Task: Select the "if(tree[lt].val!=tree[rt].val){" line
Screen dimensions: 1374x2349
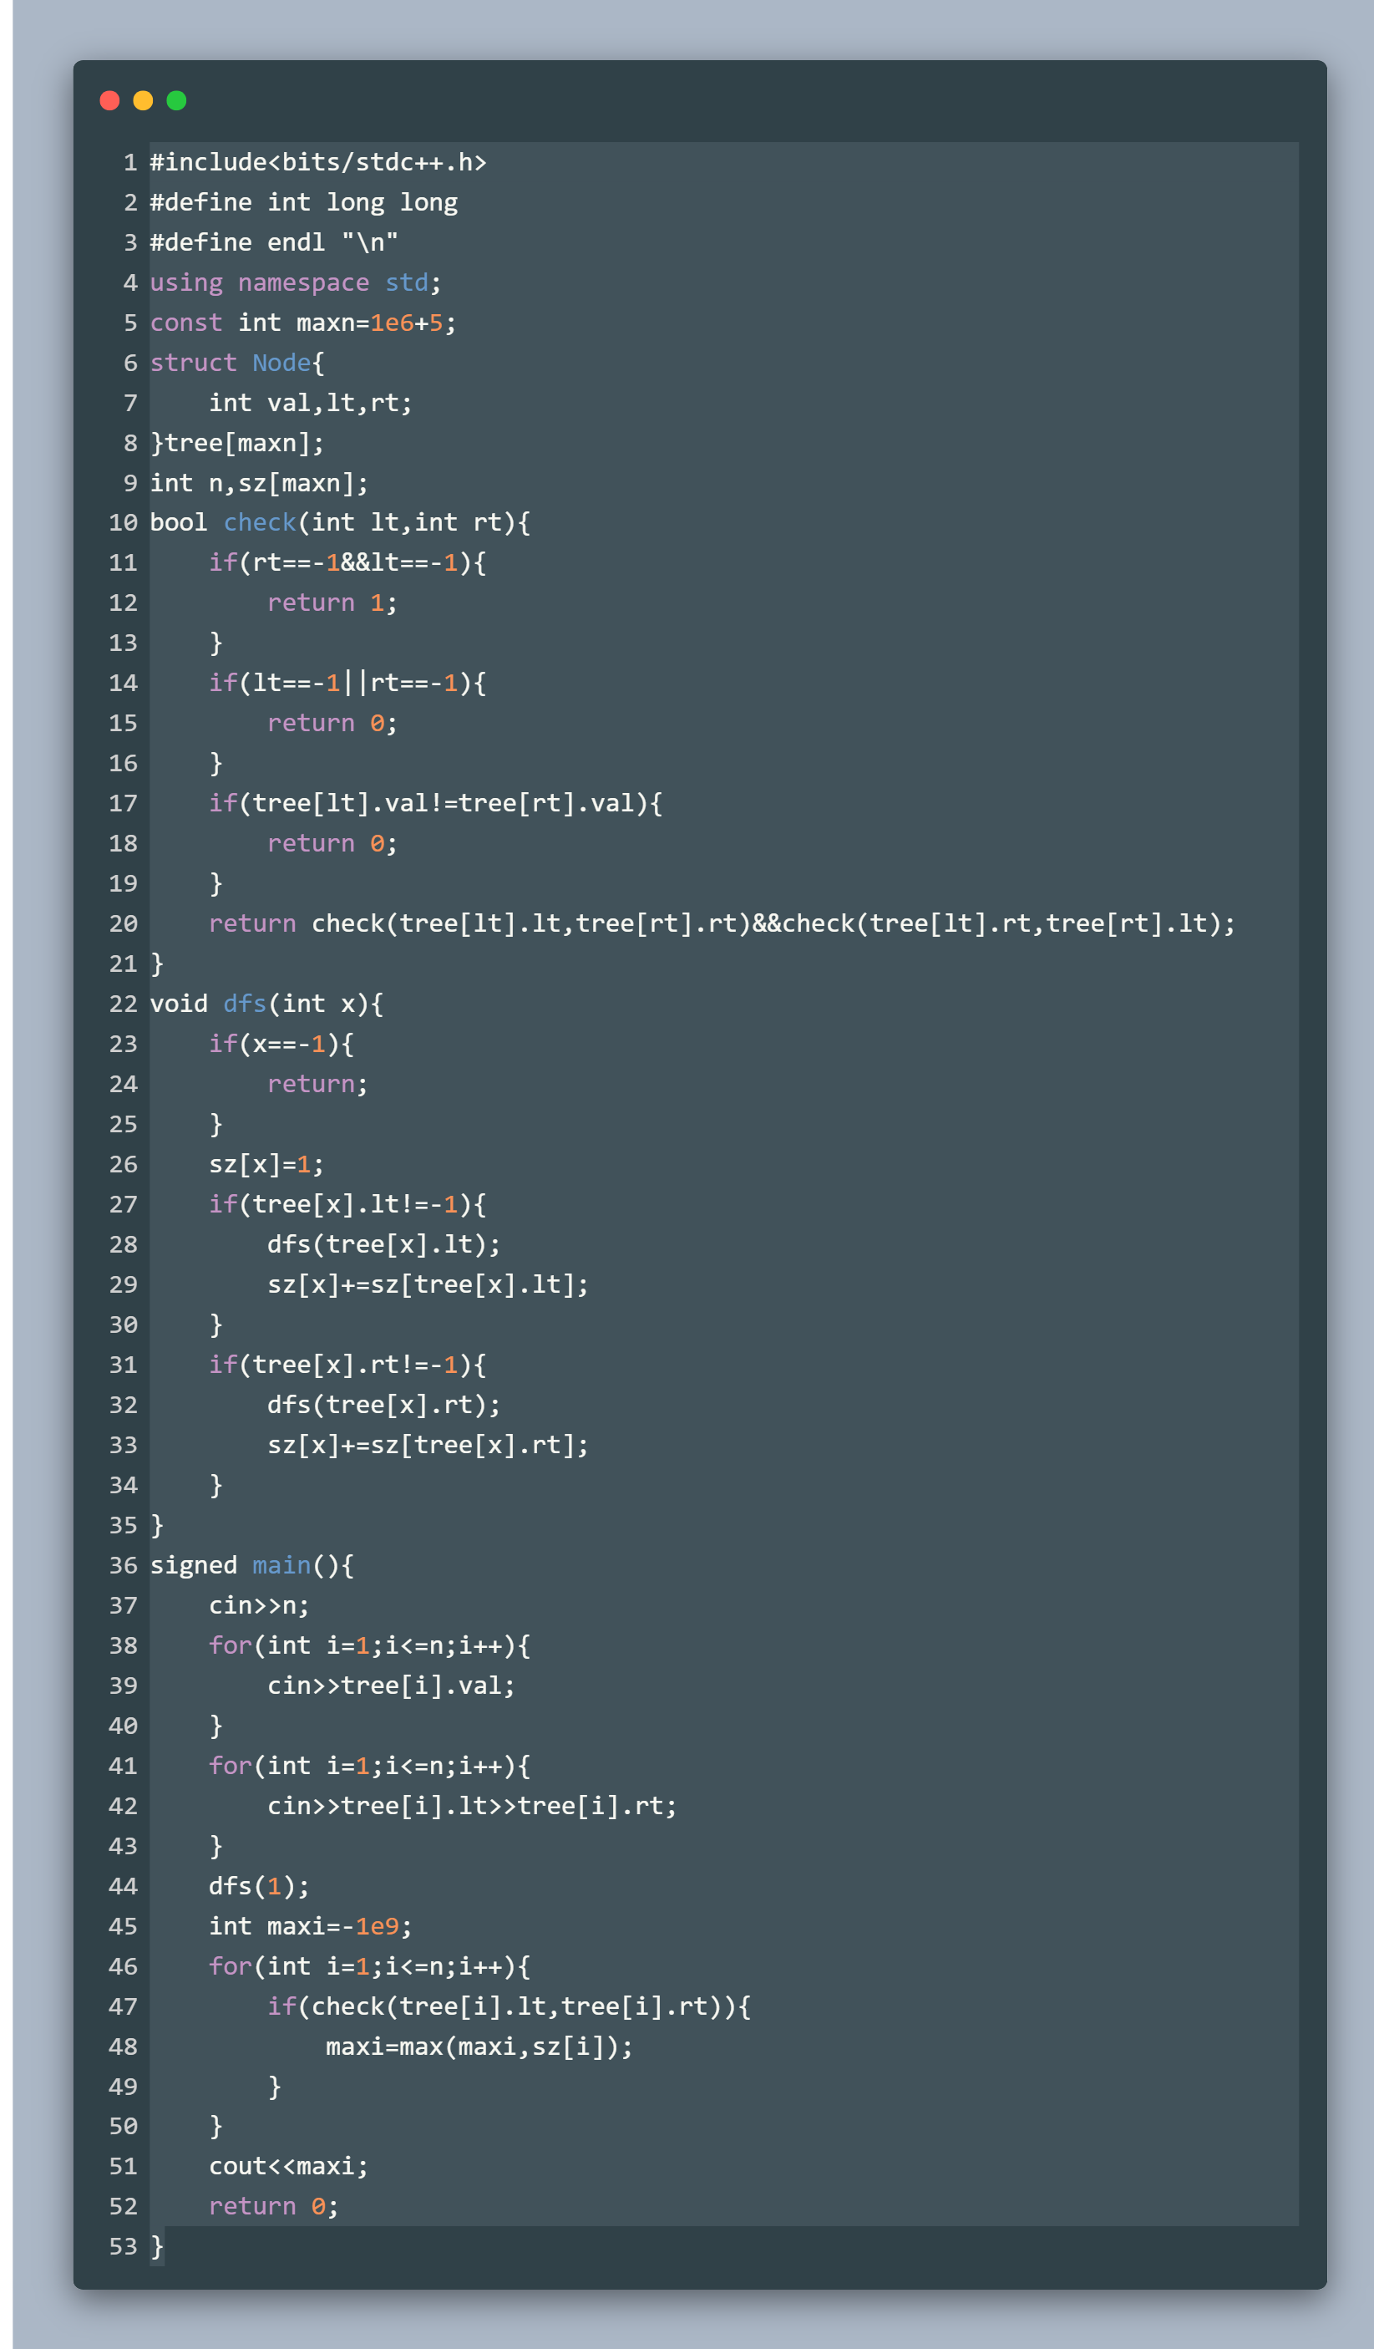Action: (x=436, y=802)
